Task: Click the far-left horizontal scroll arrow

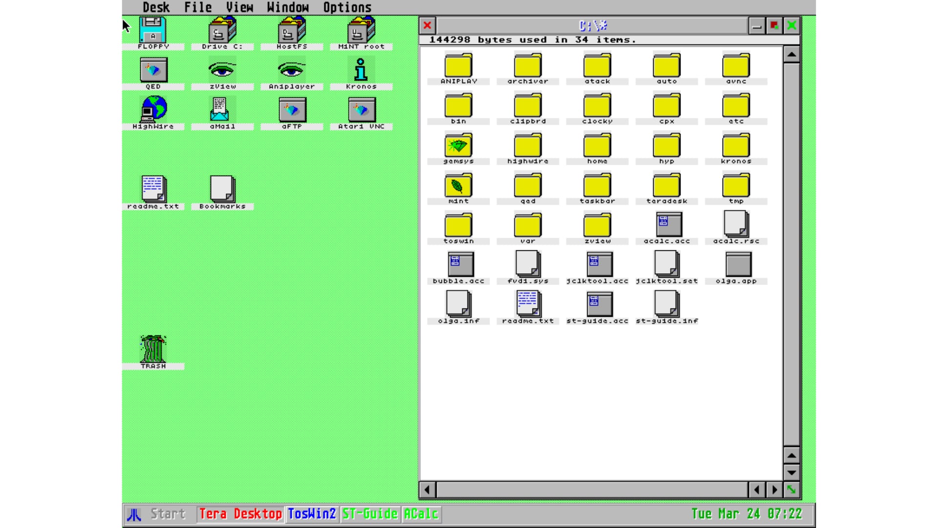Action: tap(427, 489)
